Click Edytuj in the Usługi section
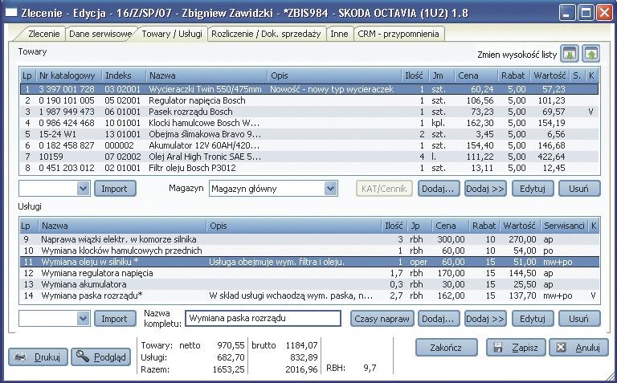The image size is (617, 383). pos(533,319)
